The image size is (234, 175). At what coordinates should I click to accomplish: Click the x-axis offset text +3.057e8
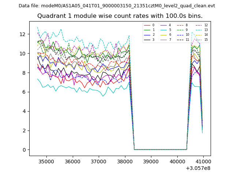coord(198,168)
